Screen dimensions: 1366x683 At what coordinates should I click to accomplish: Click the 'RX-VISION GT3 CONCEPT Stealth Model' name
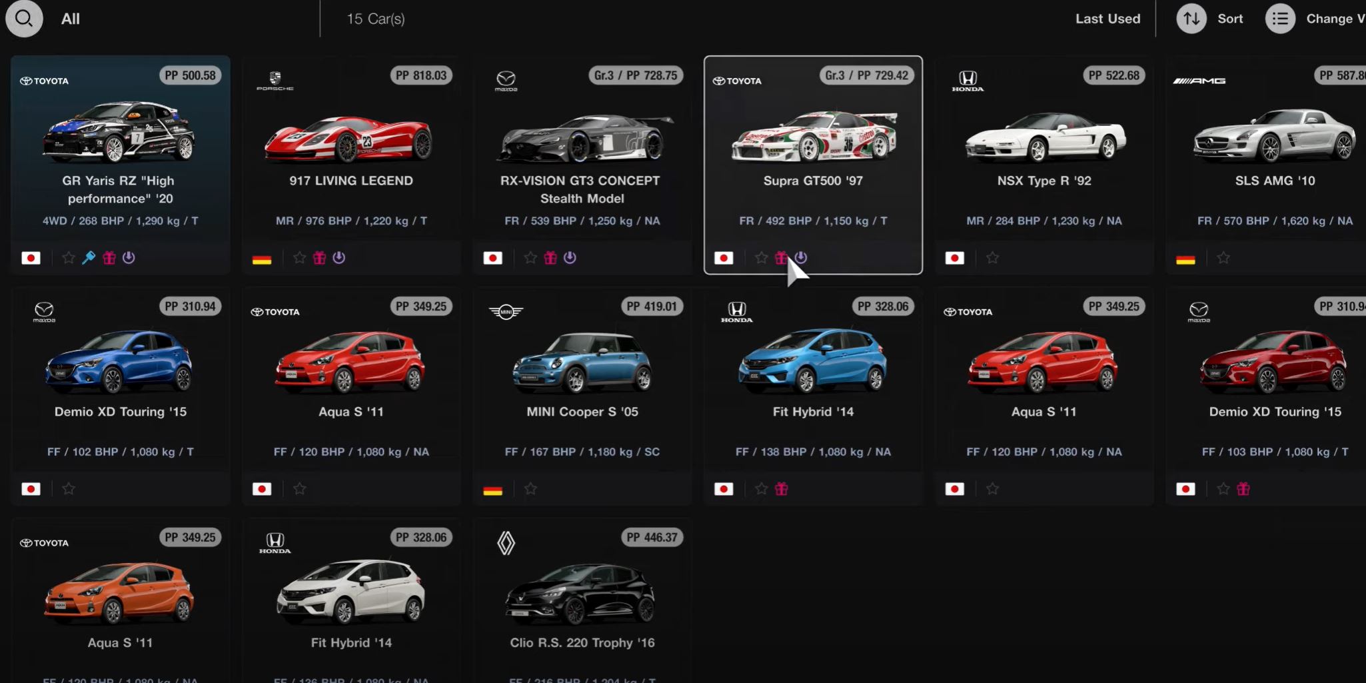(x=580, y=189)
